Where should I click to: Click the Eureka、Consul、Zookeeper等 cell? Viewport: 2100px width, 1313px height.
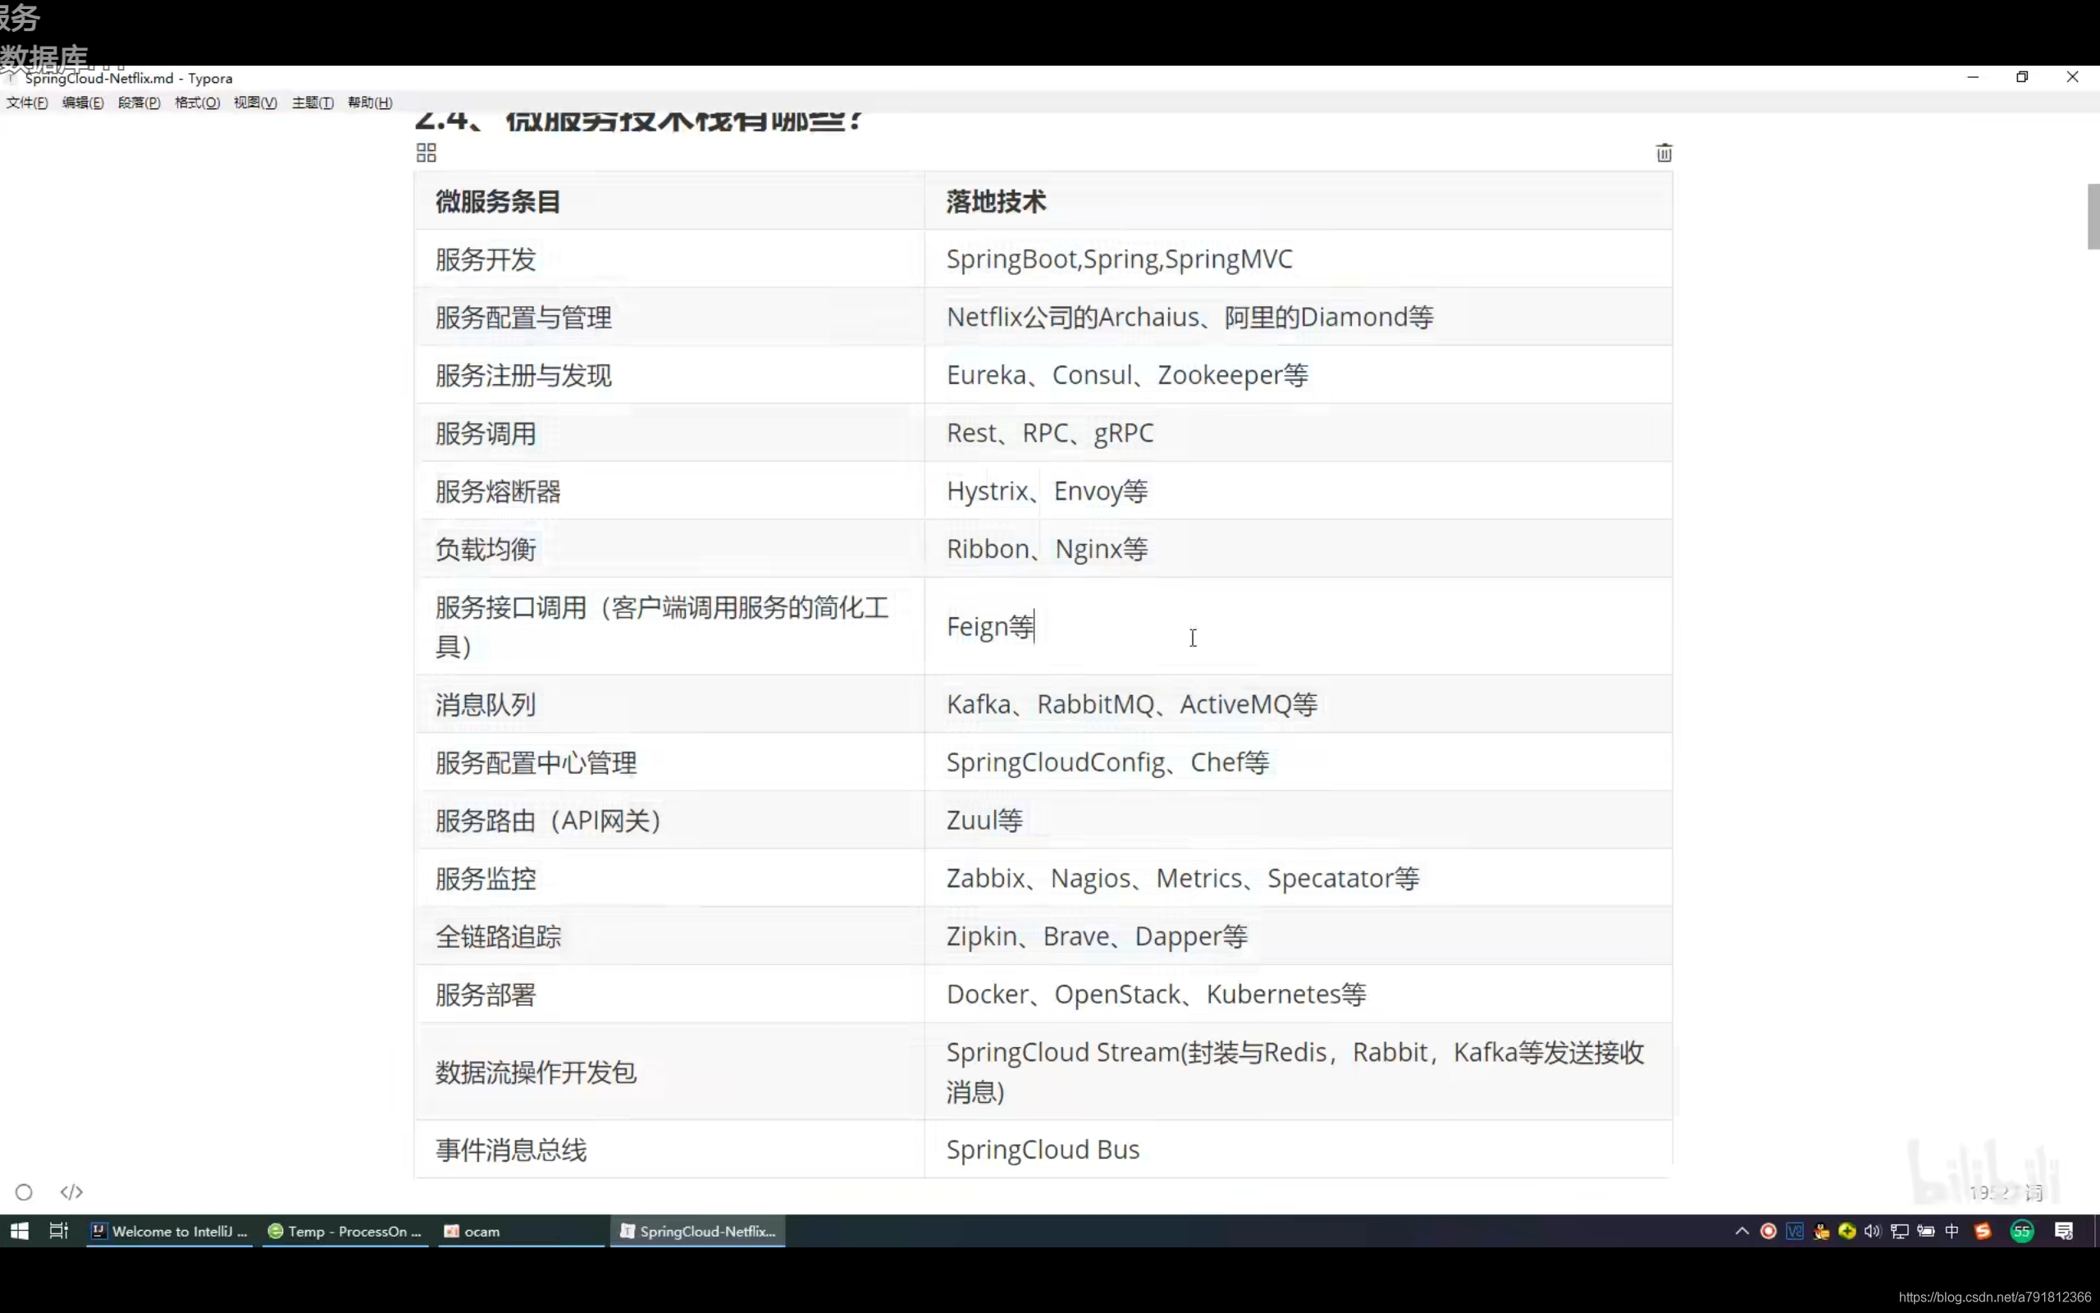(1299, 375)
